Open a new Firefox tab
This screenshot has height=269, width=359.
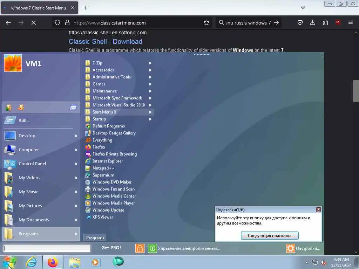(x=86, y=8)
